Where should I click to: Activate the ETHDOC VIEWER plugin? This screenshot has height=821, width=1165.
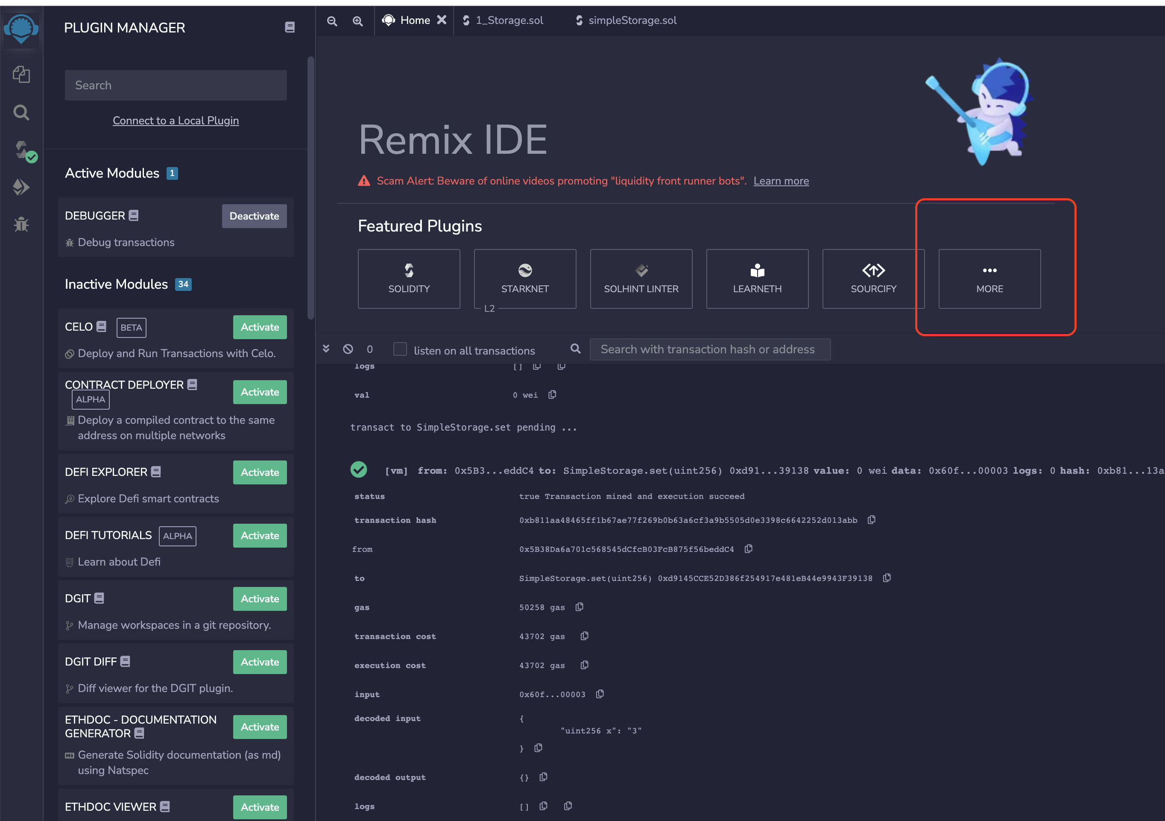(x=260, y=807)
